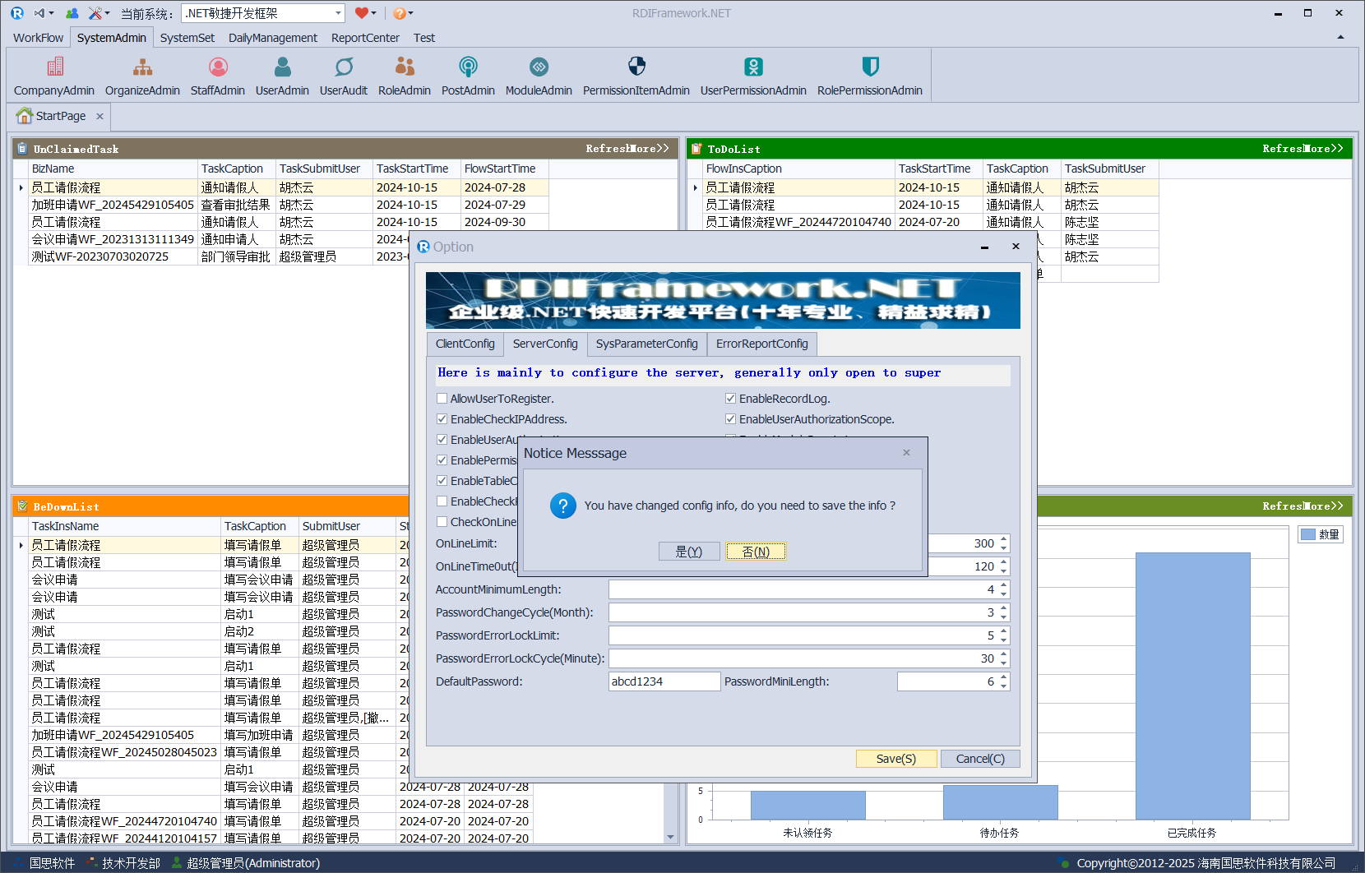Confirm saving with the 是(Y) button
The image size is (1365, 873).
[x=689, y=552]
